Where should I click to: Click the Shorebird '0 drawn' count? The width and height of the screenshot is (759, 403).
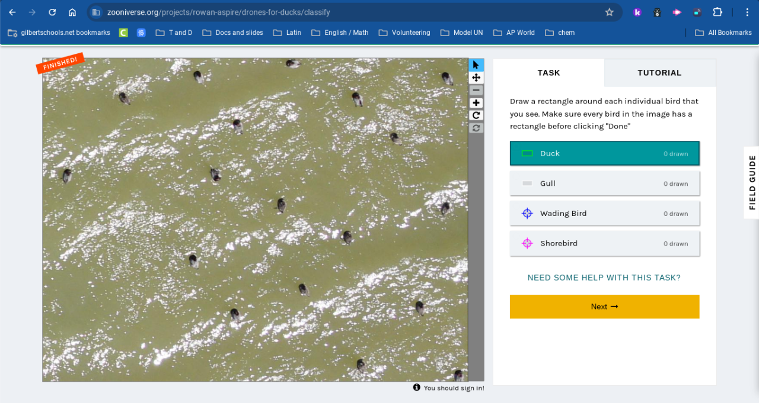pyautogui.click(x=676, y=244)
